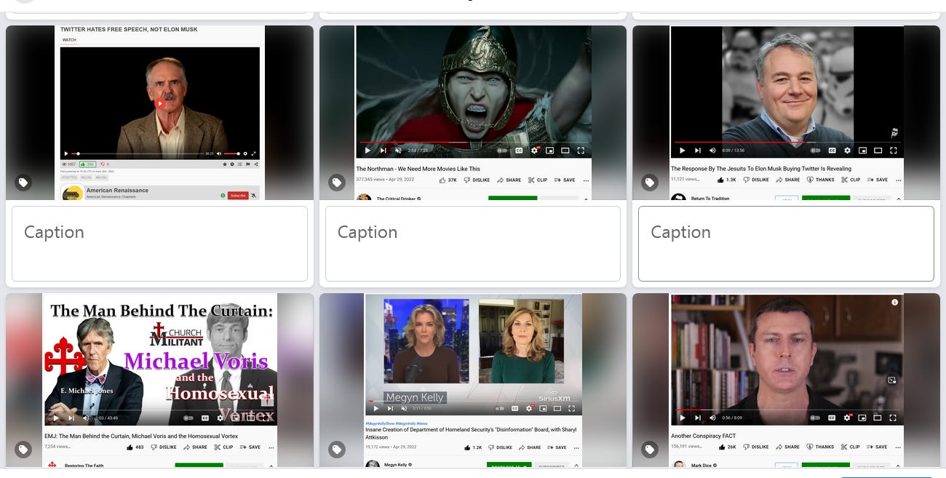Click play icon in The Northman player
This screenshot has width=946, height=478.
[367, 151]
